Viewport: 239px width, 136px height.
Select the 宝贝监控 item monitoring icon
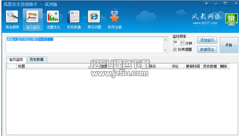pos(33,20)
